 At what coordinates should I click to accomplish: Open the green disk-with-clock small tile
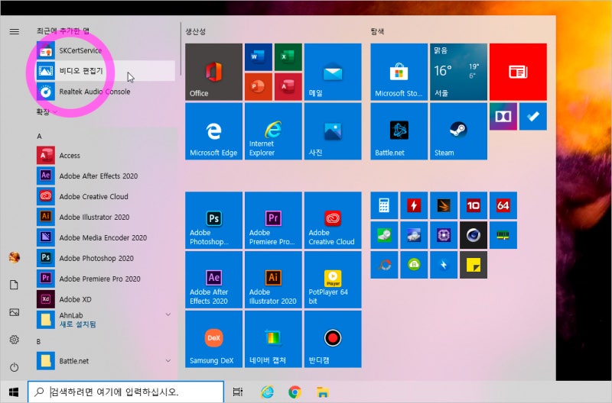tap(384, 235)
